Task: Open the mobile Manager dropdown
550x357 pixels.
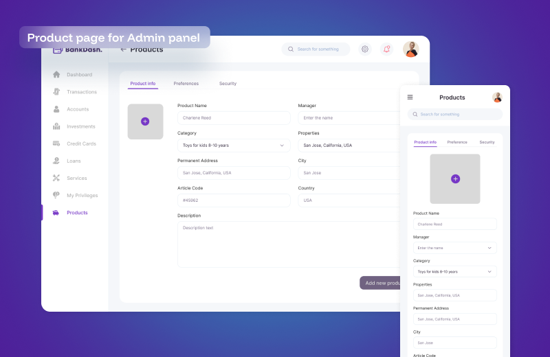Action: click(489, 248)
